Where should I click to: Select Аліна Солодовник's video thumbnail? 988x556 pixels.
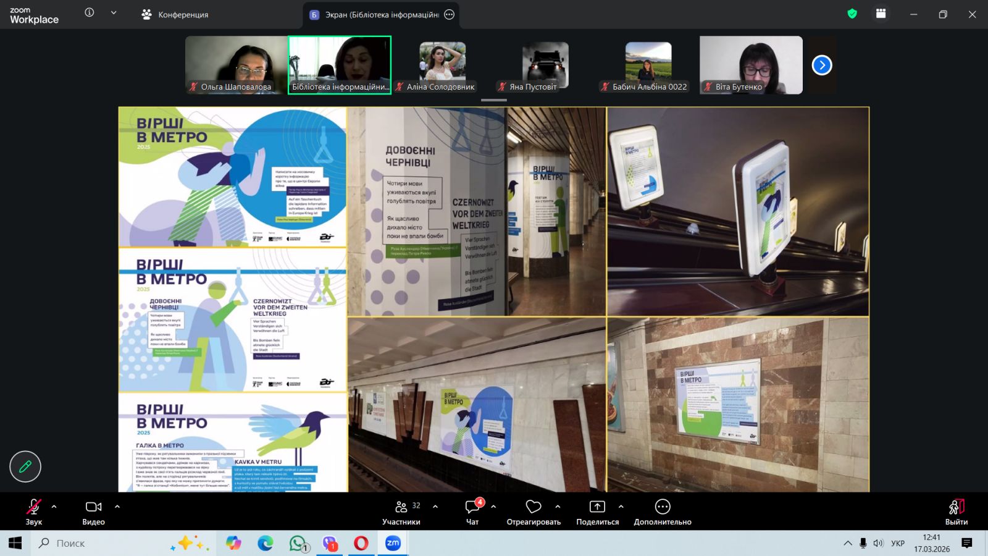442,65
